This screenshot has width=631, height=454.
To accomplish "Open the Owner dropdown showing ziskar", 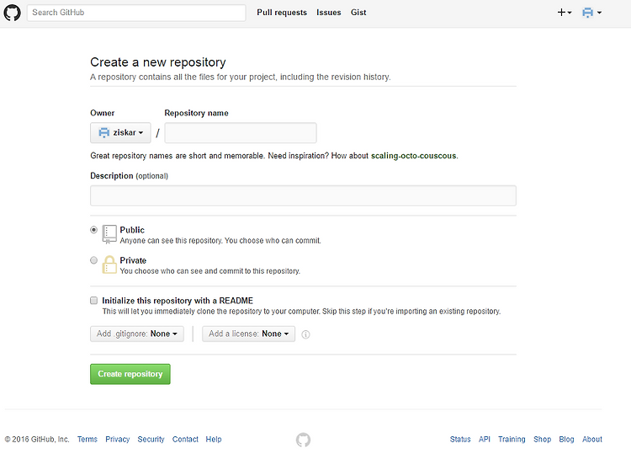I will [120, 132].
